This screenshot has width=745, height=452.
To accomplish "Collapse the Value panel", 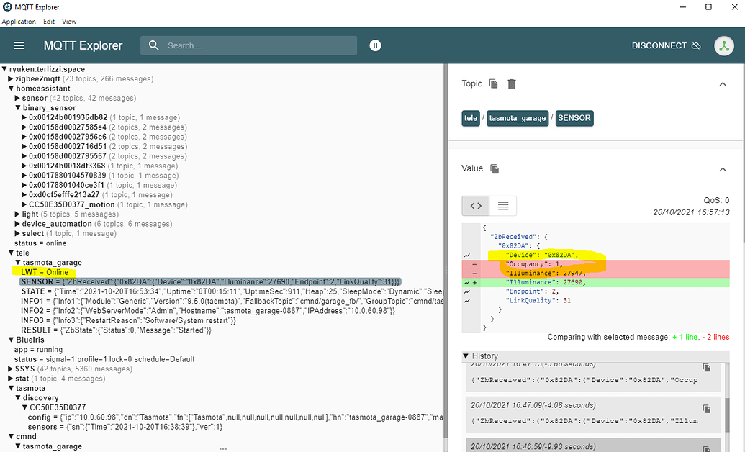I will [x=723, y=169].
